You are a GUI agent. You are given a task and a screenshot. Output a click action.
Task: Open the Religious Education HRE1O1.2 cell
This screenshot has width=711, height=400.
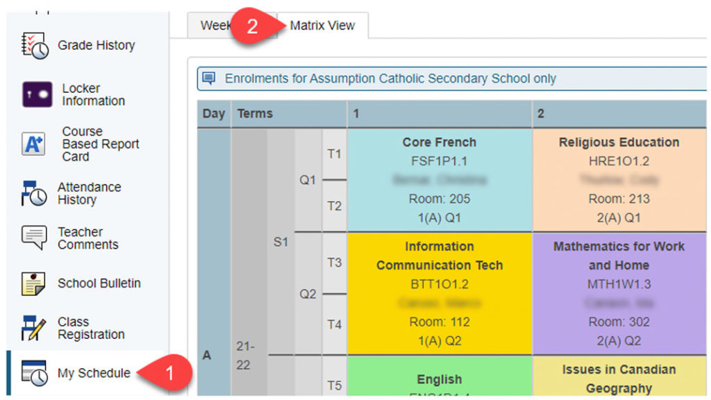point(619,179)
